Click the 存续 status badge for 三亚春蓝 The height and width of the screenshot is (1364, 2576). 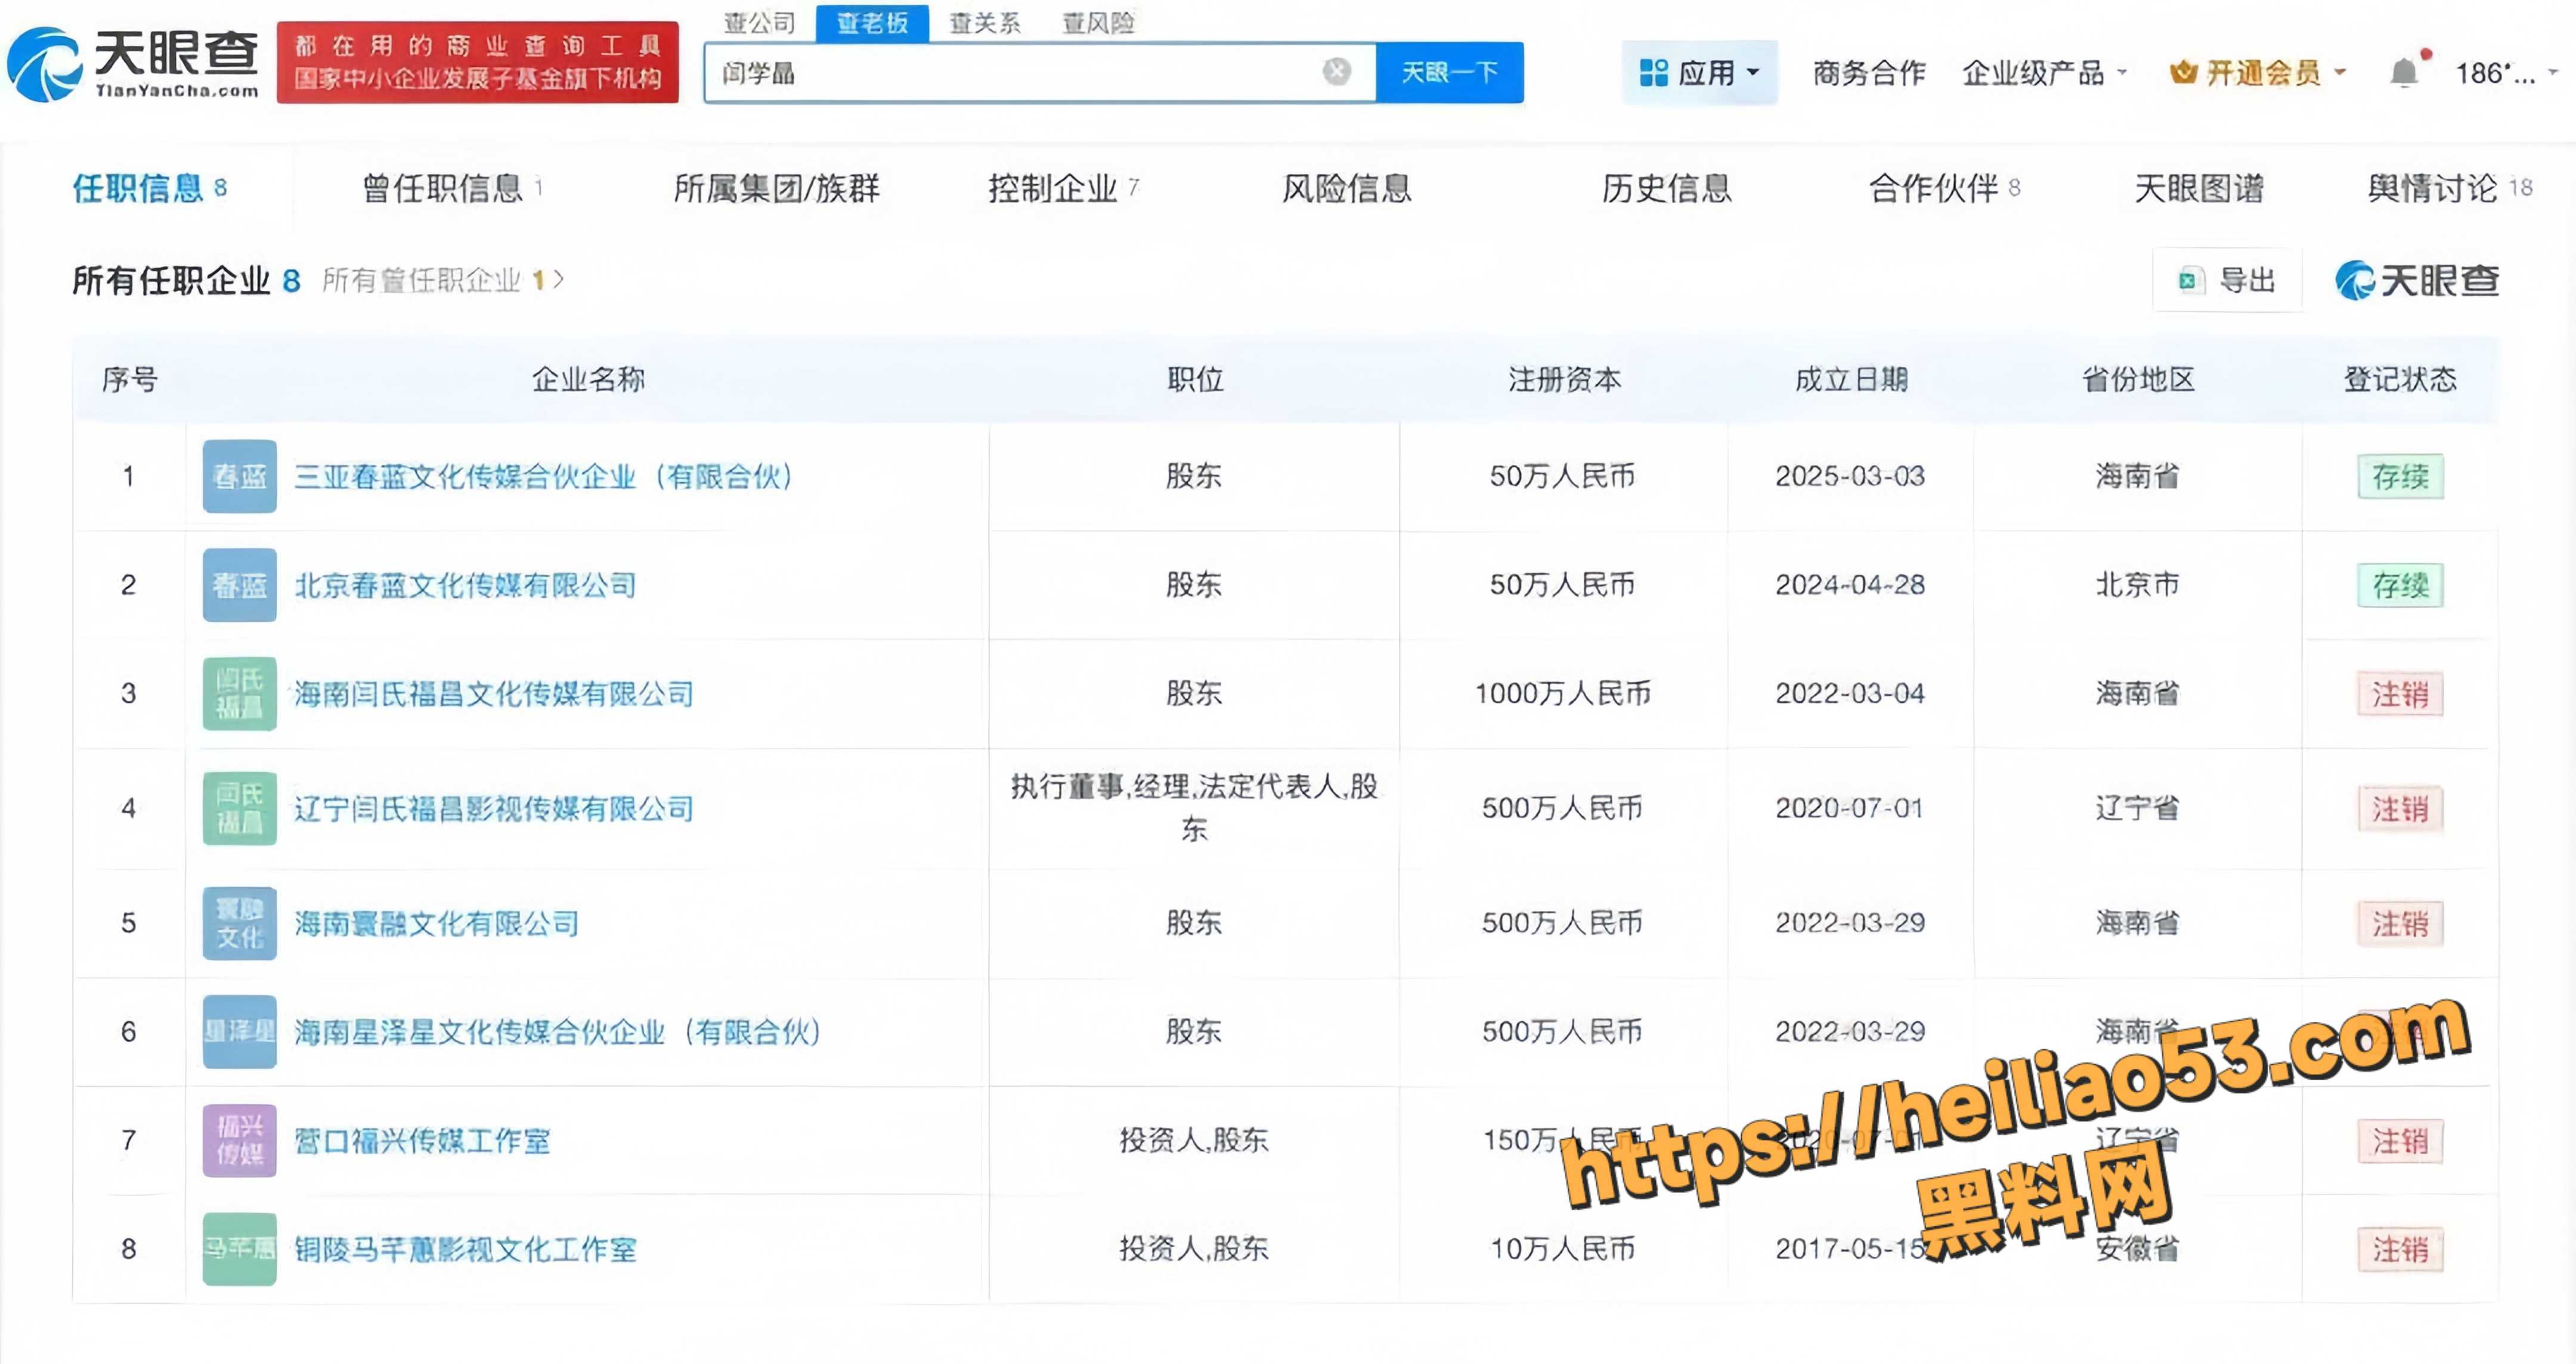[x=2400, y=476]
